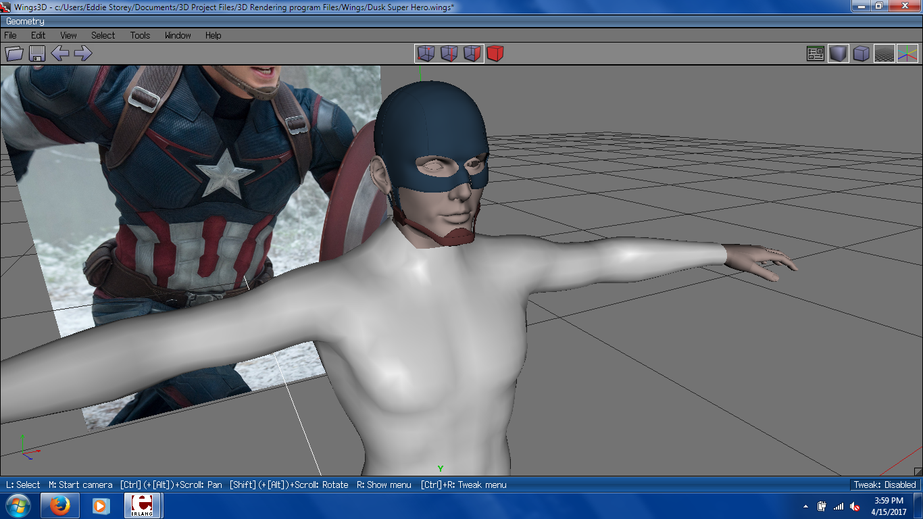
Task: Click the Undo left arrow icon
Action: (x=60, y=53)
